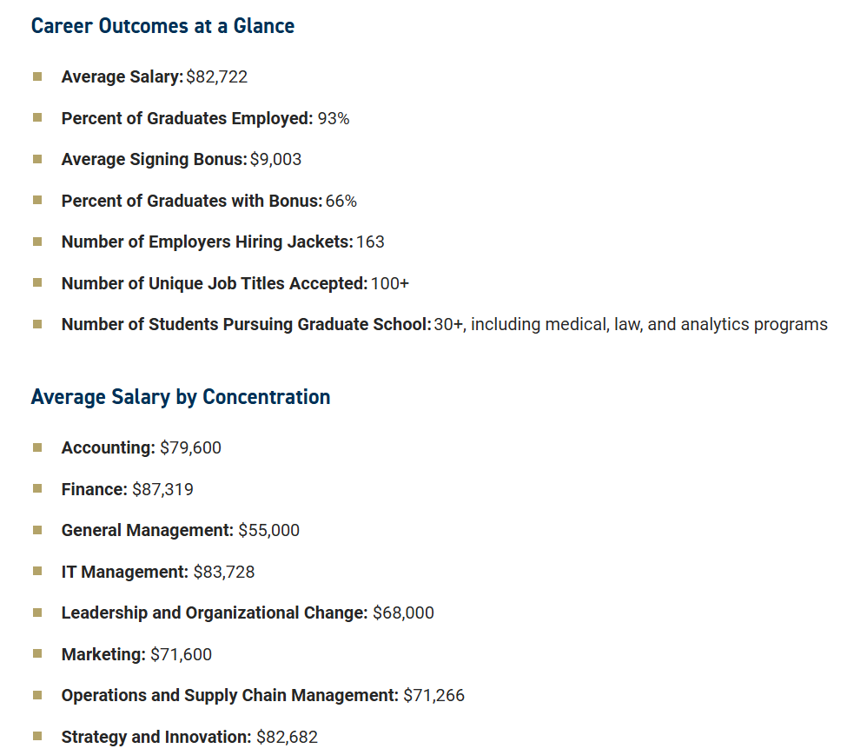The height and width of the screenshot is (755, 847).
Task: Click the bullet marker next to Accounting
Action: tap(37, 447)
